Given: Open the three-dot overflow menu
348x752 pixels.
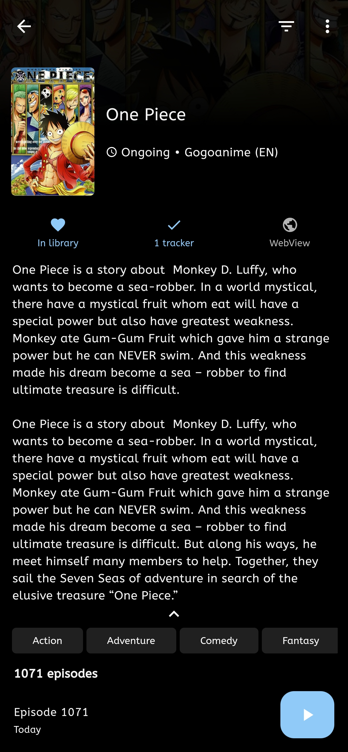Looking at the screenshot, I should click(x=327, y=27).
